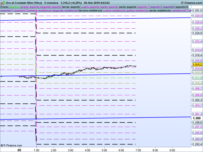Click the 1.318,4 price axis label

tap(197, 55)
